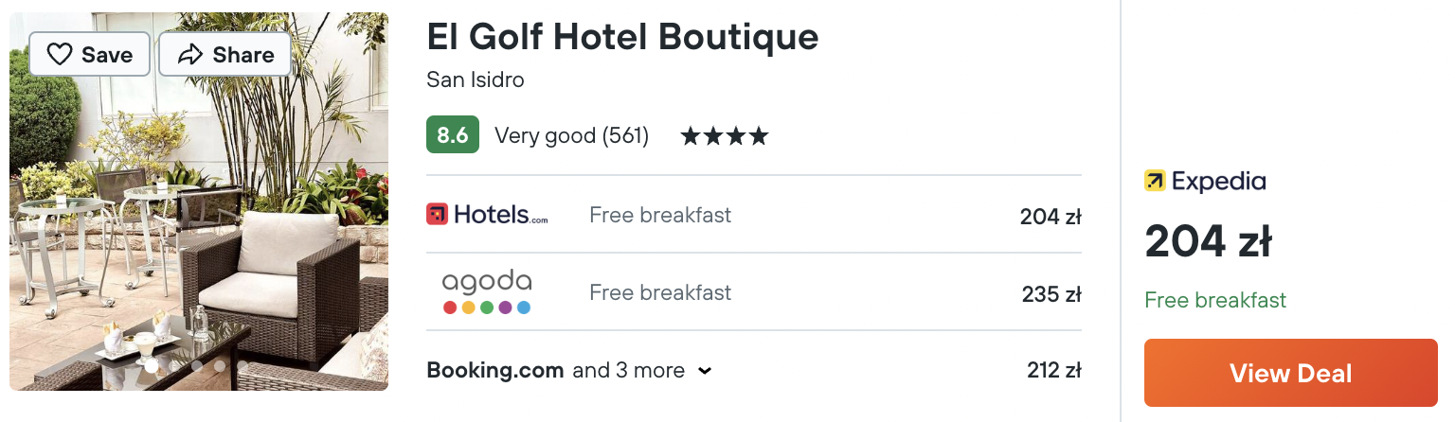Click the arrow icon on Share

click(190, 55)
